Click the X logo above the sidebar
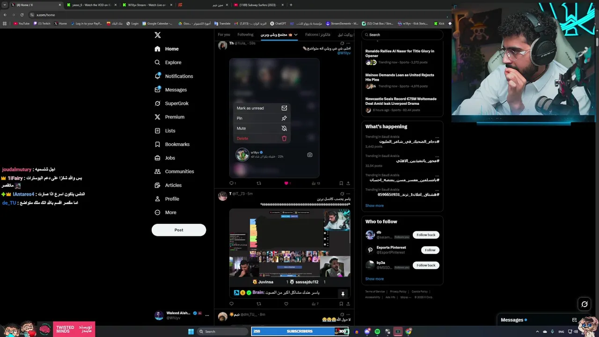 158,35
